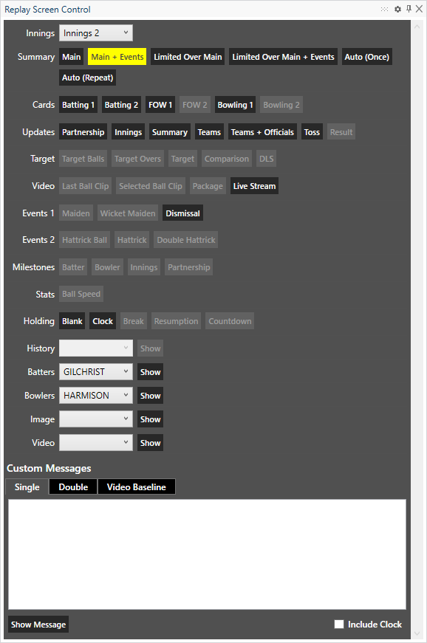Open the Bowlers dropdown showing HARMISON
The image size is (427, 643).
coord(96,396)
